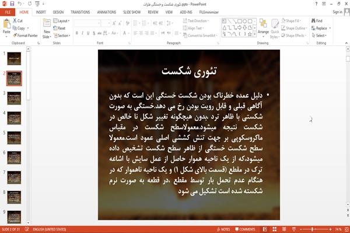The image size is (350, 233).
Task: Expand the Section dropdown
Action: click(x=62, y=36)
